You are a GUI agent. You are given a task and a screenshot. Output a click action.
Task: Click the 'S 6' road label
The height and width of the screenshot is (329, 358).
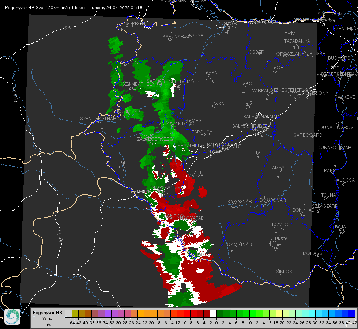pyautogui.click(x=67, y=28)
